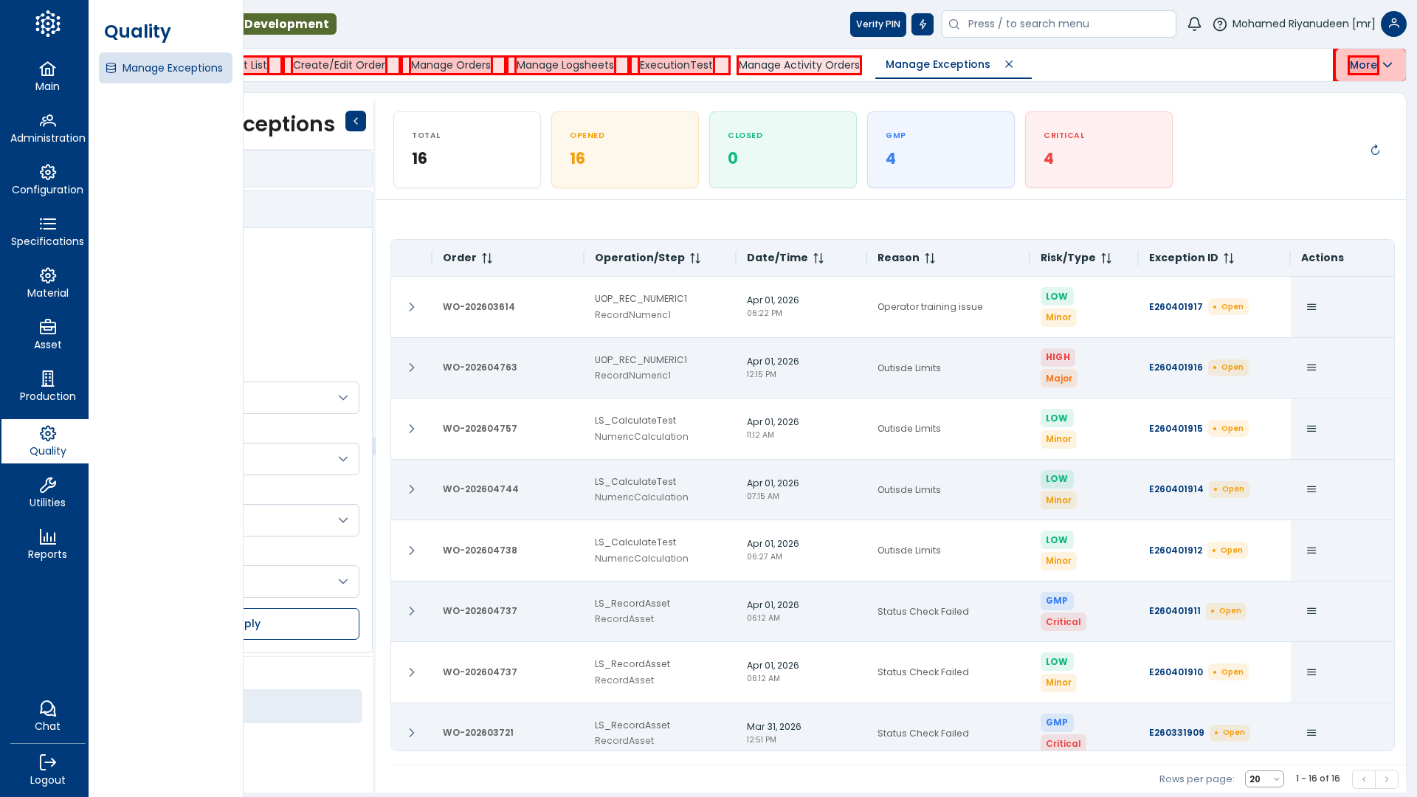1417x797 pixels.
Task: Open the Reports chart icon
Action: click(x=47, y=537)
